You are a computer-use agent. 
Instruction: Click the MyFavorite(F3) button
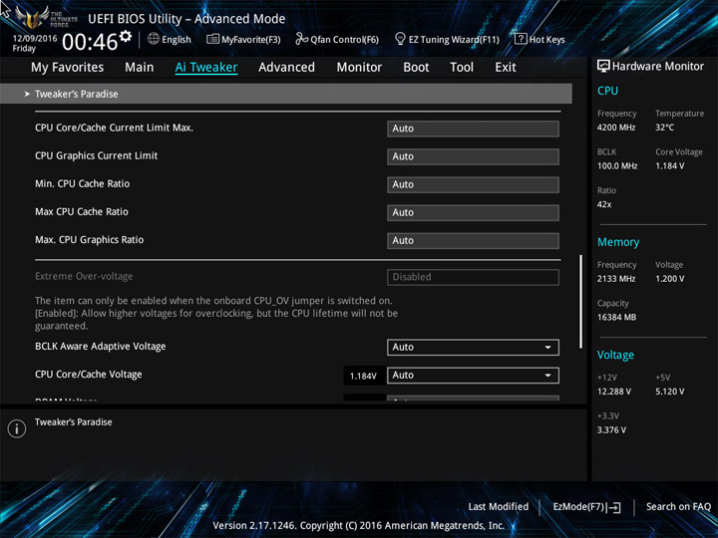pyautogui.click(x=243, y=39)
